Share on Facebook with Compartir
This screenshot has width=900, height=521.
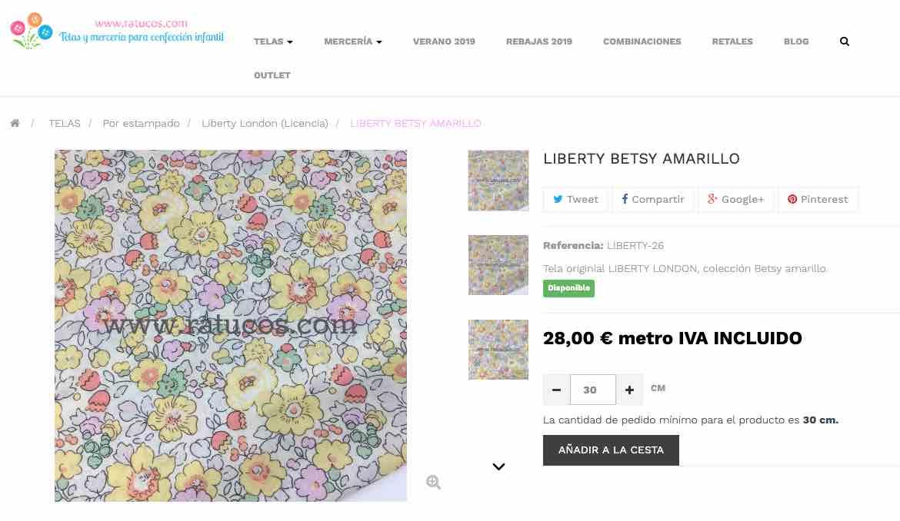(x=652, y=200)
